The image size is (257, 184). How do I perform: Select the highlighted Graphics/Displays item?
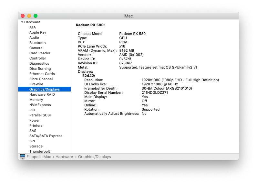click(45, 89)
